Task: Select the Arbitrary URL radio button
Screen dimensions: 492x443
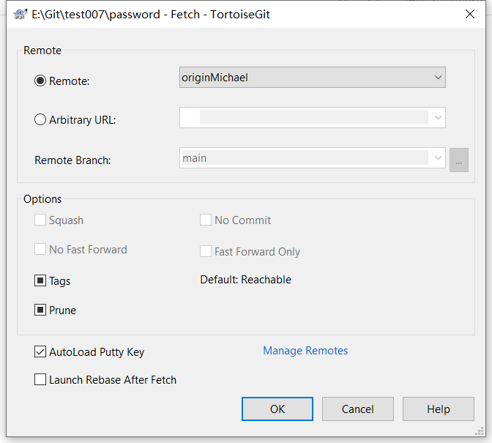Action: coord(40,119)
